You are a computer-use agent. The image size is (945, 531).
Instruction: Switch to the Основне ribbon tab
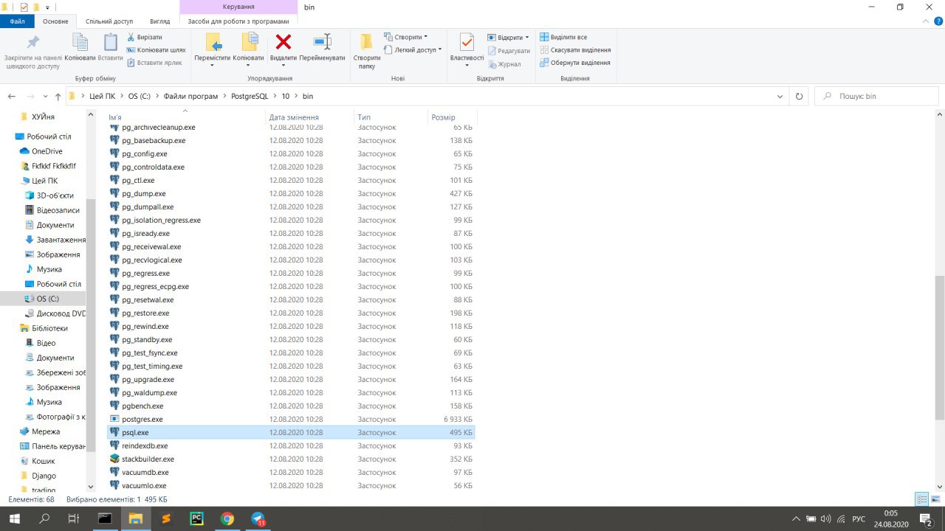click(x=55, y=21)
